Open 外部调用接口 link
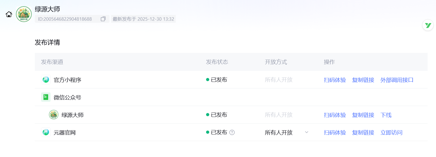 397,80
